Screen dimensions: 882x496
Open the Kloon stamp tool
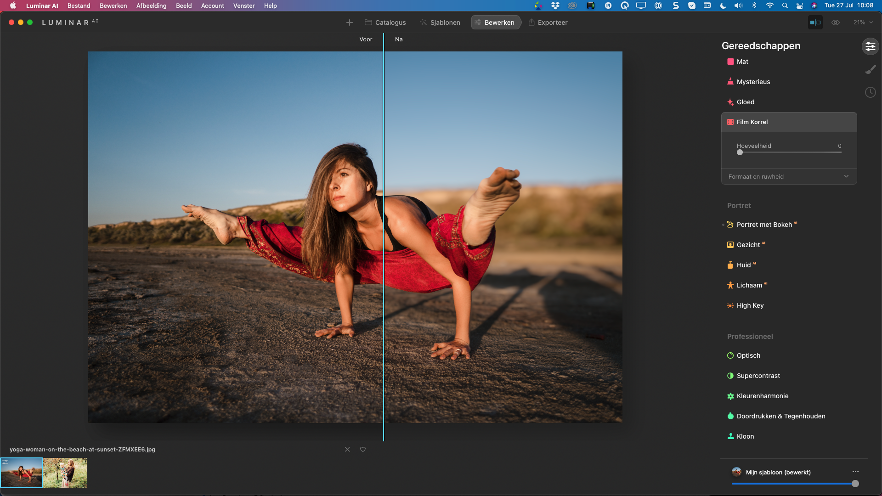click(x=745, y=436)
